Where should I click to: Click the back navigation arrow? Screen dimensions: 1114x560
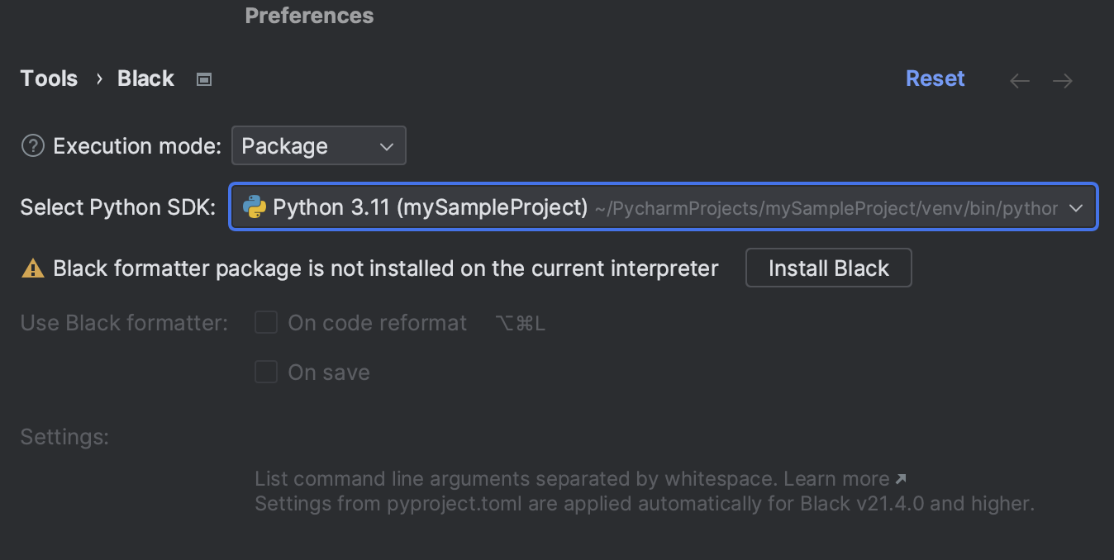tap(1019, 80)
